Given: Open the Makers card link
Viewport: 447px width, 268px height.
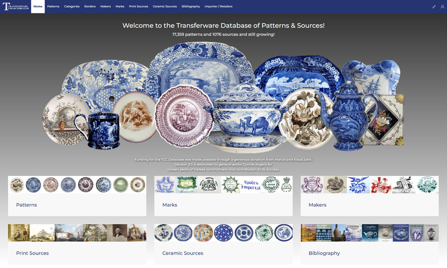Looking at the screenshot, I should pyautogui.click(x=317, y=205).
